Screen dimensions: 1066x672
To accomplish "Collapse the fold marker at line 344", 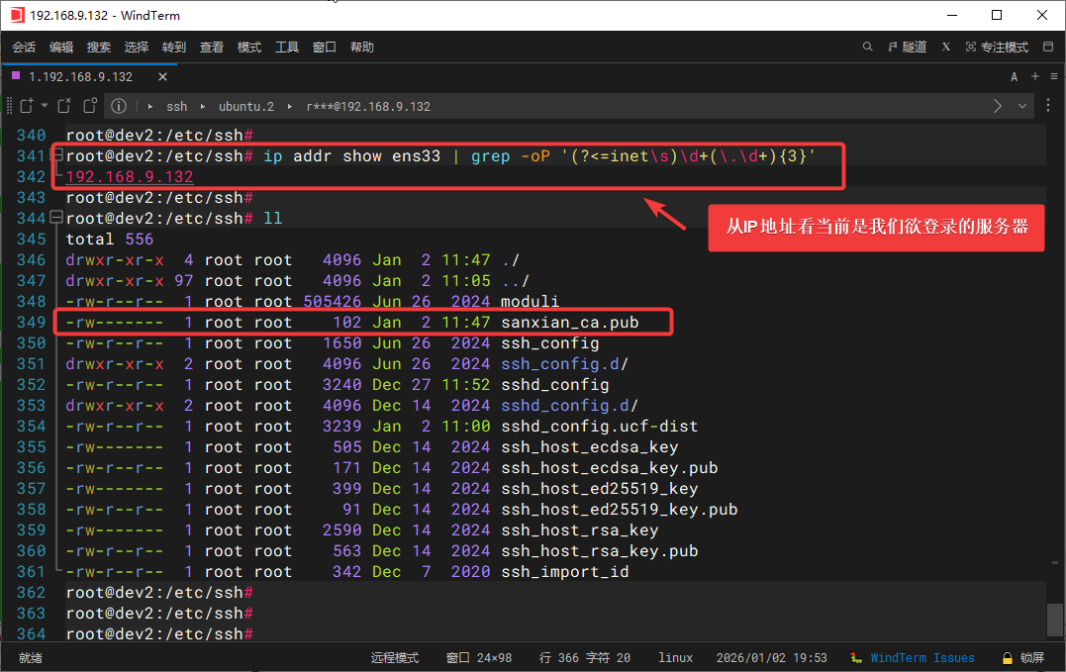I will point(57,218).
